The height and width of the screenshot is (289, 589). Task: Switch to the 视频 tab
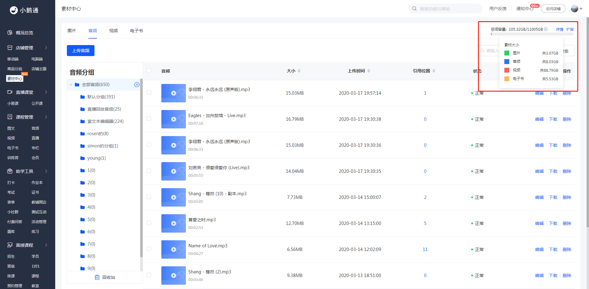[x=114, y=31]
